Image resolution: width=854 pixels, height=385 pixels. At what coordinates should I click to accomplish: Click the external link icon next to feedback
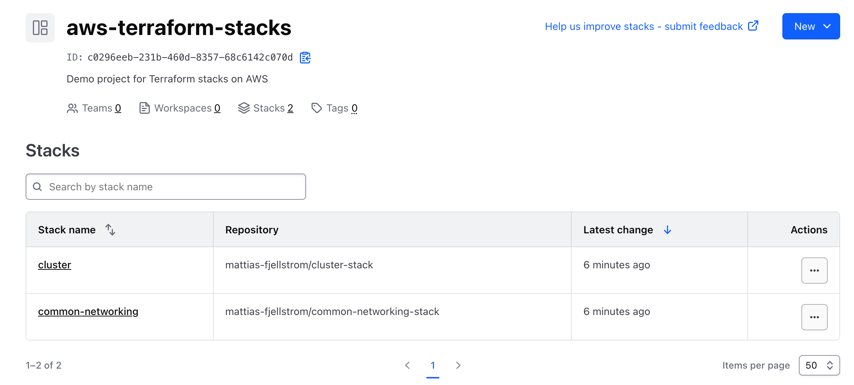753,26
